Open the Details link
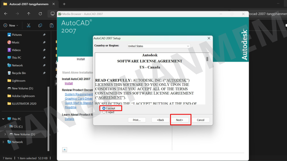The height and width of the screenshot is (161, 287). click(70, 119)
